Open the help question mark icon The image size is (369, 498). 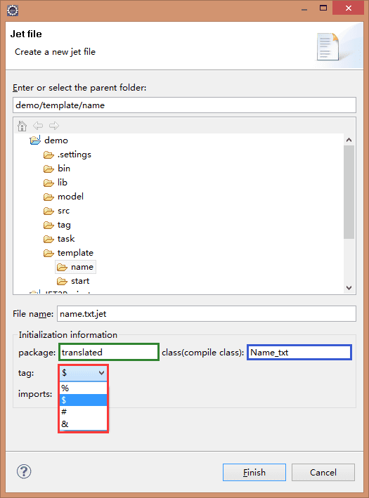coord(24,471)
